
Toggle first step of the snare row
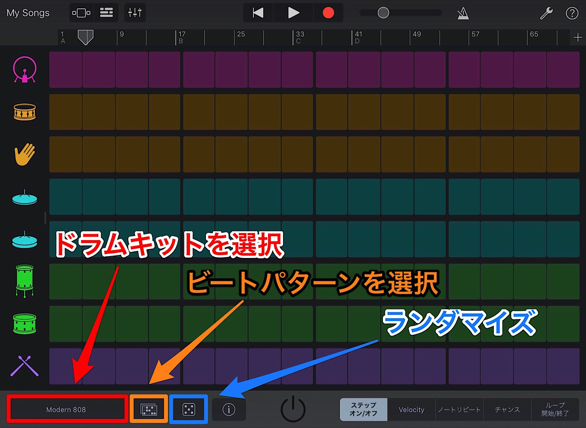point(65,112)
